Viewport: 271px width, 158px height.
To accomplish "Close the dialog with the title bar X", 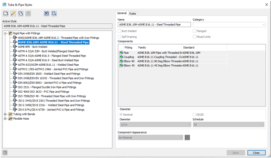I will click(x=267, y=5).
